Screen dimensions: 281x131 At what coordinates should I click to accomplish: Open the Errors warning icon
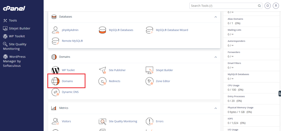point(150,121)
